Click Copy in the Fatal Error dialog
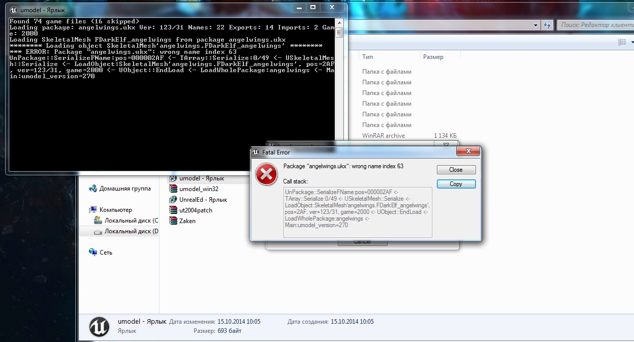Viewport: 634px width, 342px height. [456, 184]
